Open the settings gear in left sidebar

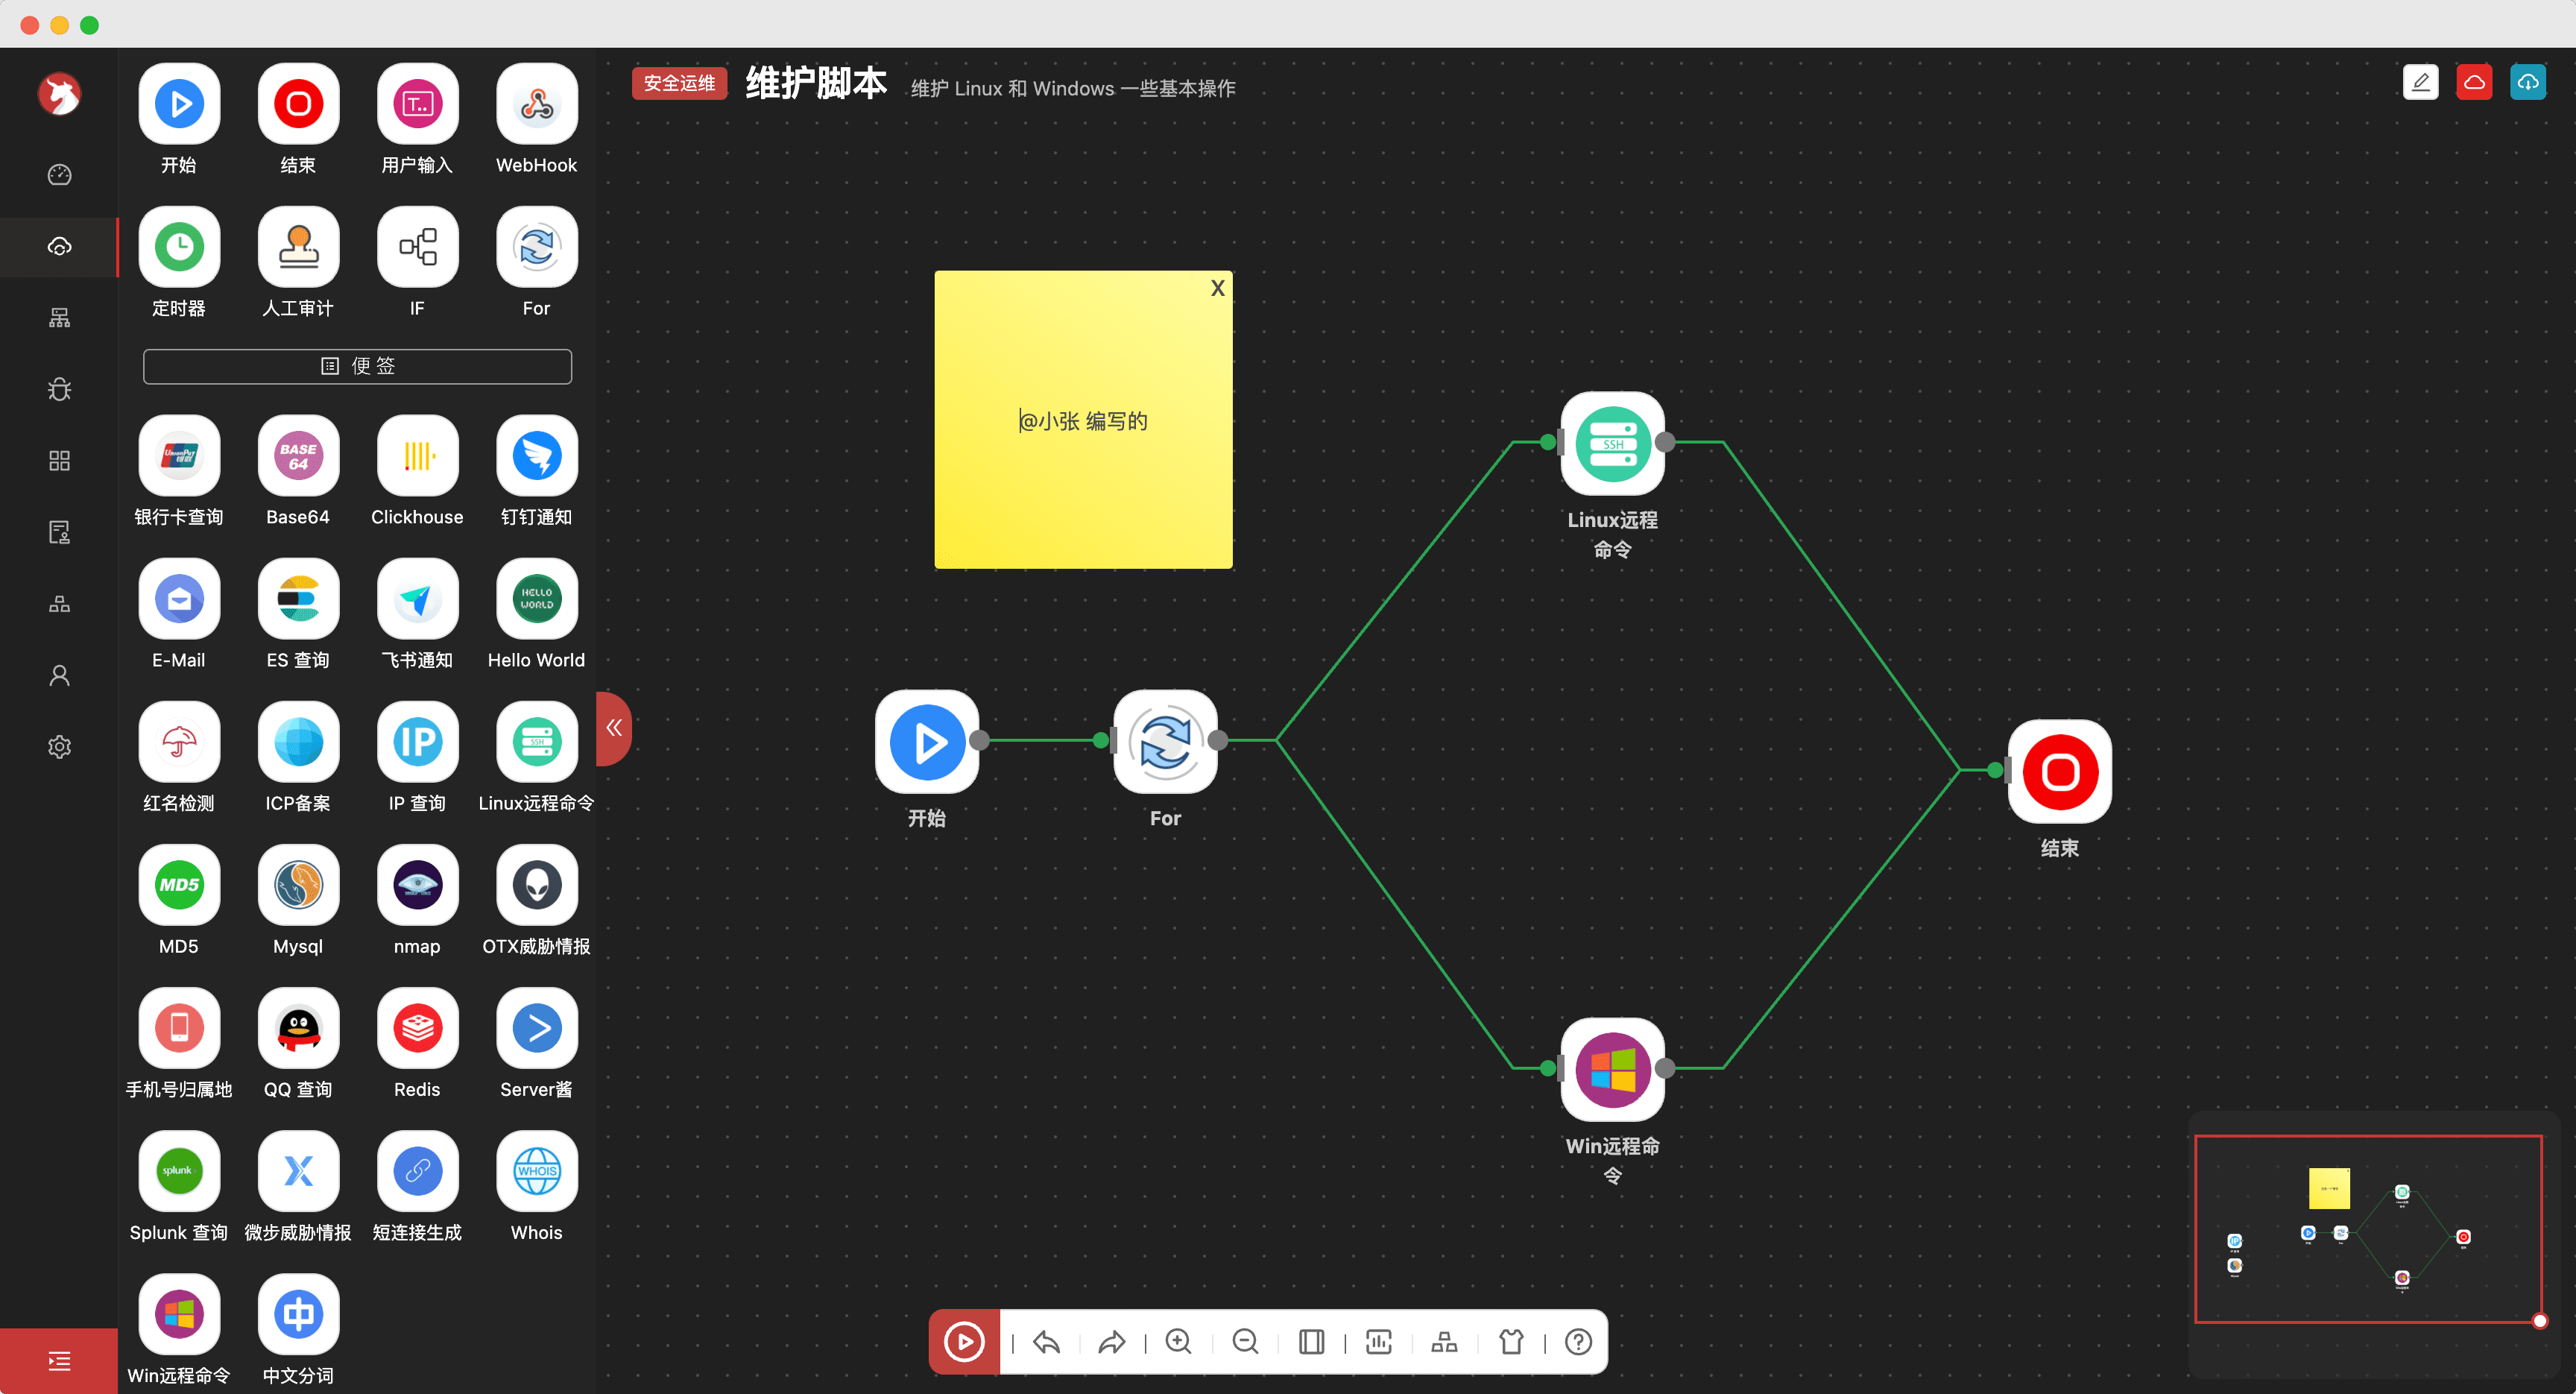59,747
